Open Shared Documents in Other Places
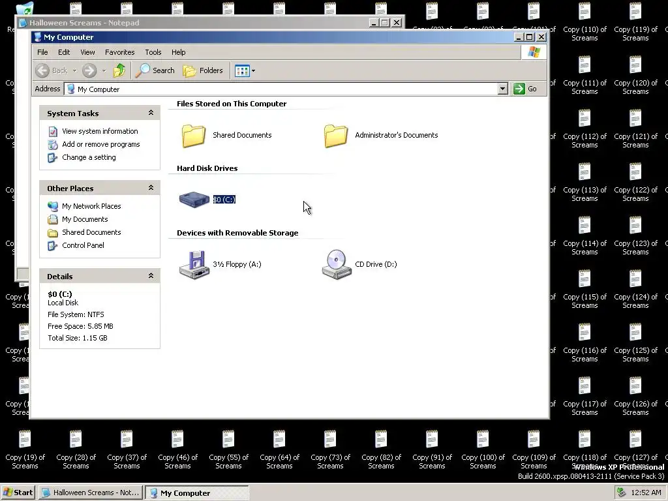This screenshot has height=501, width=668. pos(91,232)
